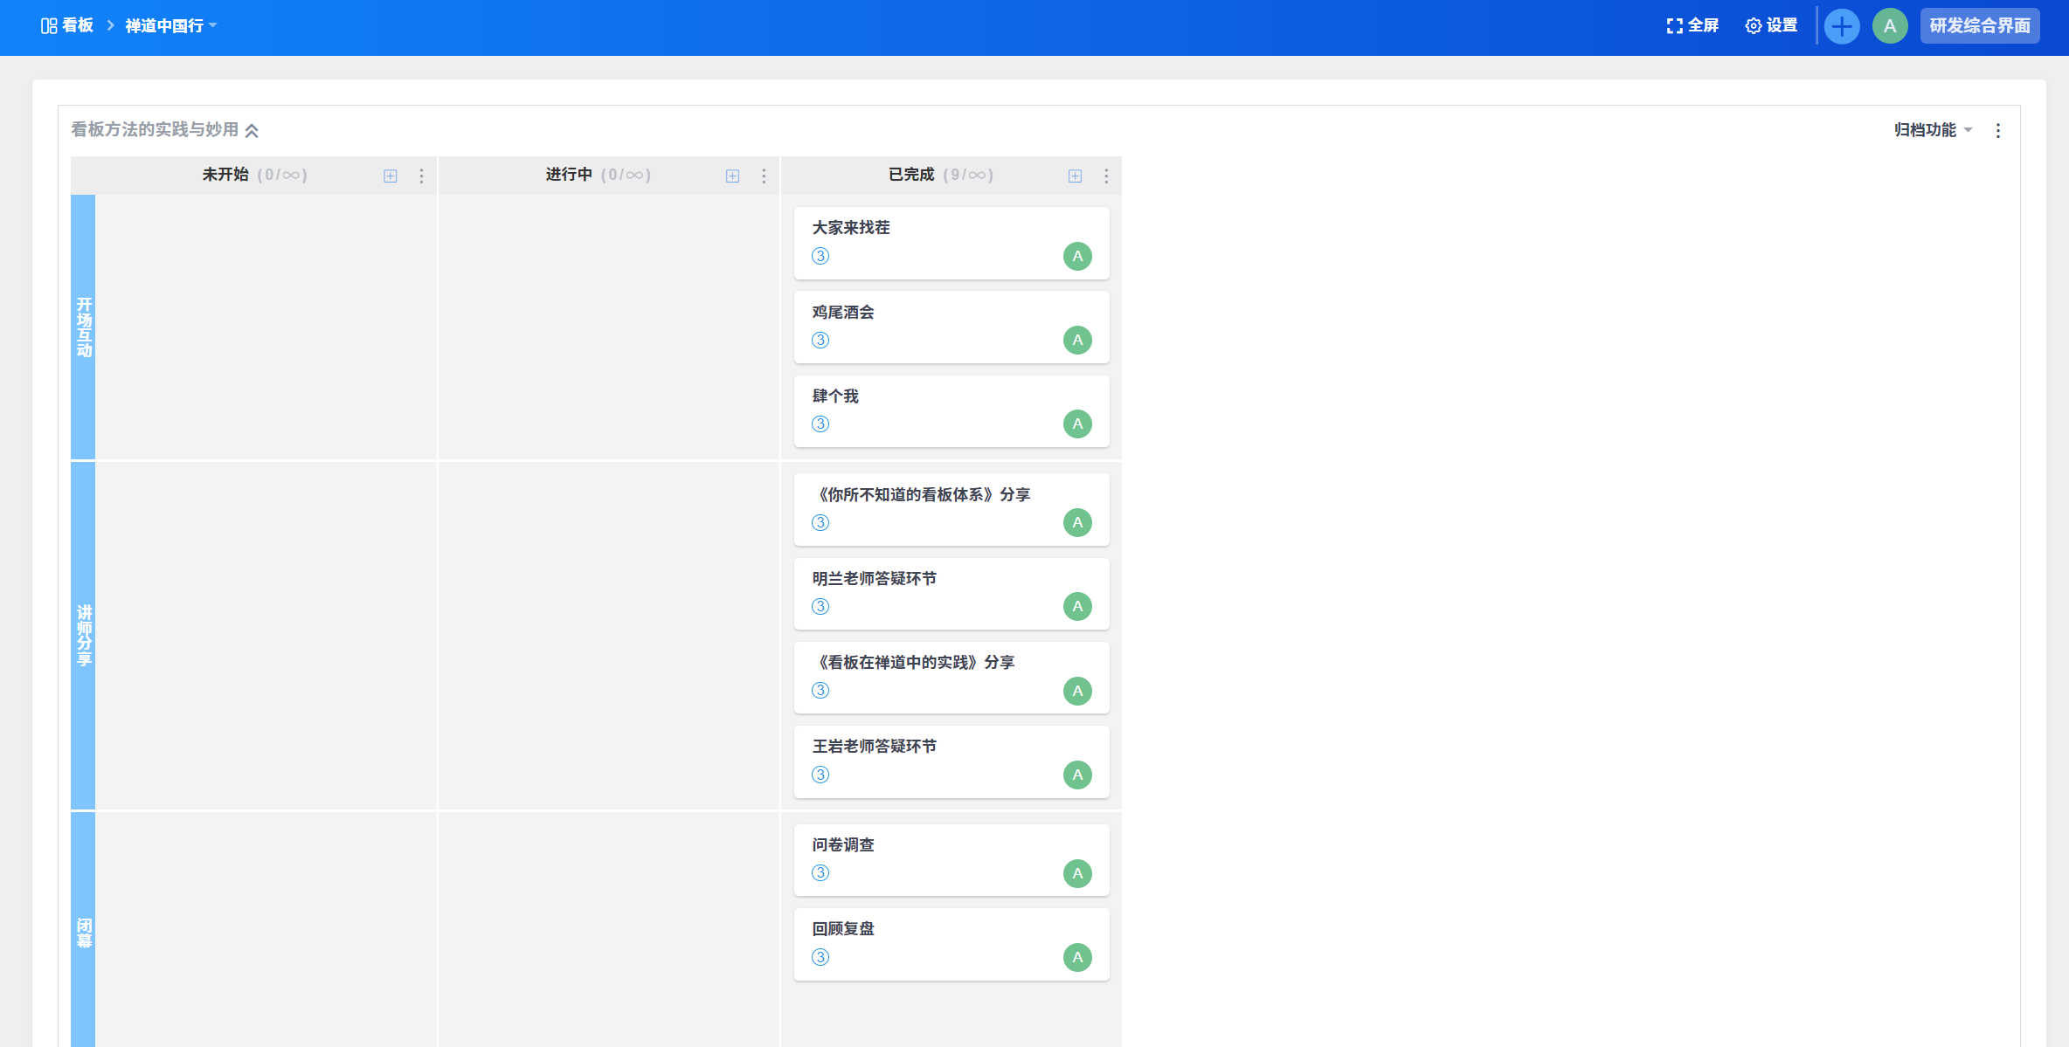Add card in 已完成 column
Viewport: 2069px width, 1047px height.
click(1076, 176)
